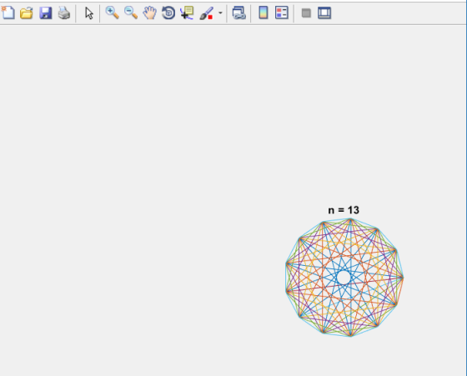
Task: Activate the Zoom Out magnifier tool
Action: (x=131, y=13)
